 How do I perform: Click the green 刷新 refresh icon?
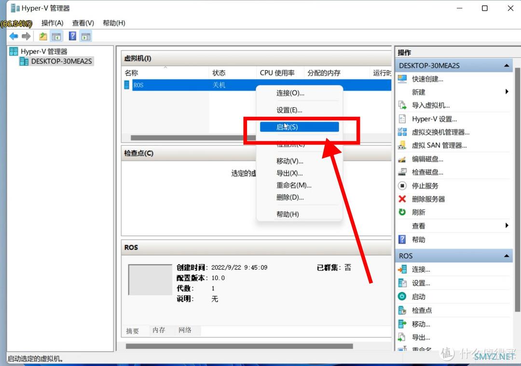pyautogui.click(x=402, y=212)
